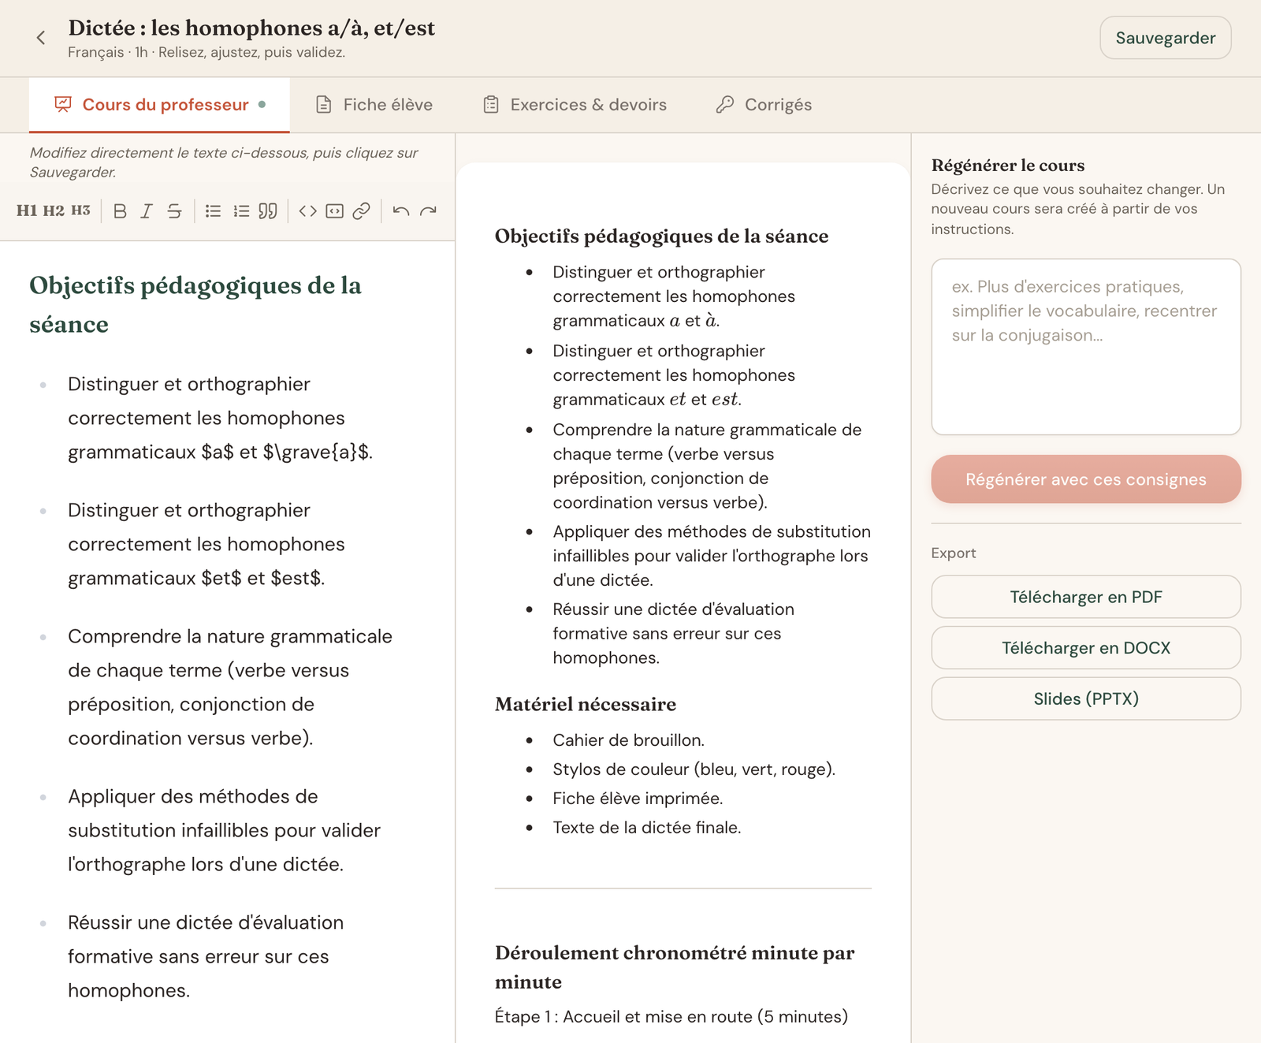Image resolution: width=1261 pixels, height=1043 pixels.
Task: Open the Exercices & devoirs tab
Action: coord(575,105)
